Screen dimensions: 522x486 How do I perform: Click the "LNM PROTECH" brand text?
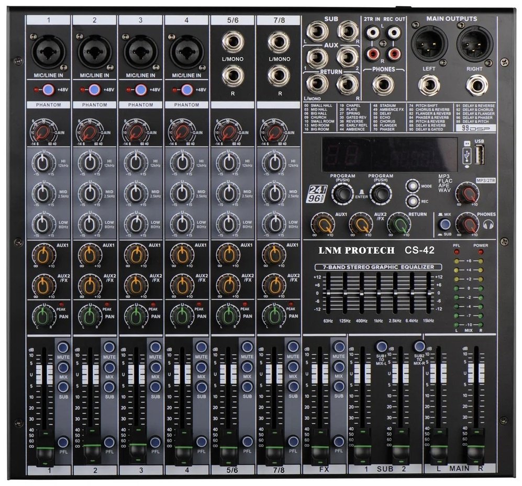356,251
